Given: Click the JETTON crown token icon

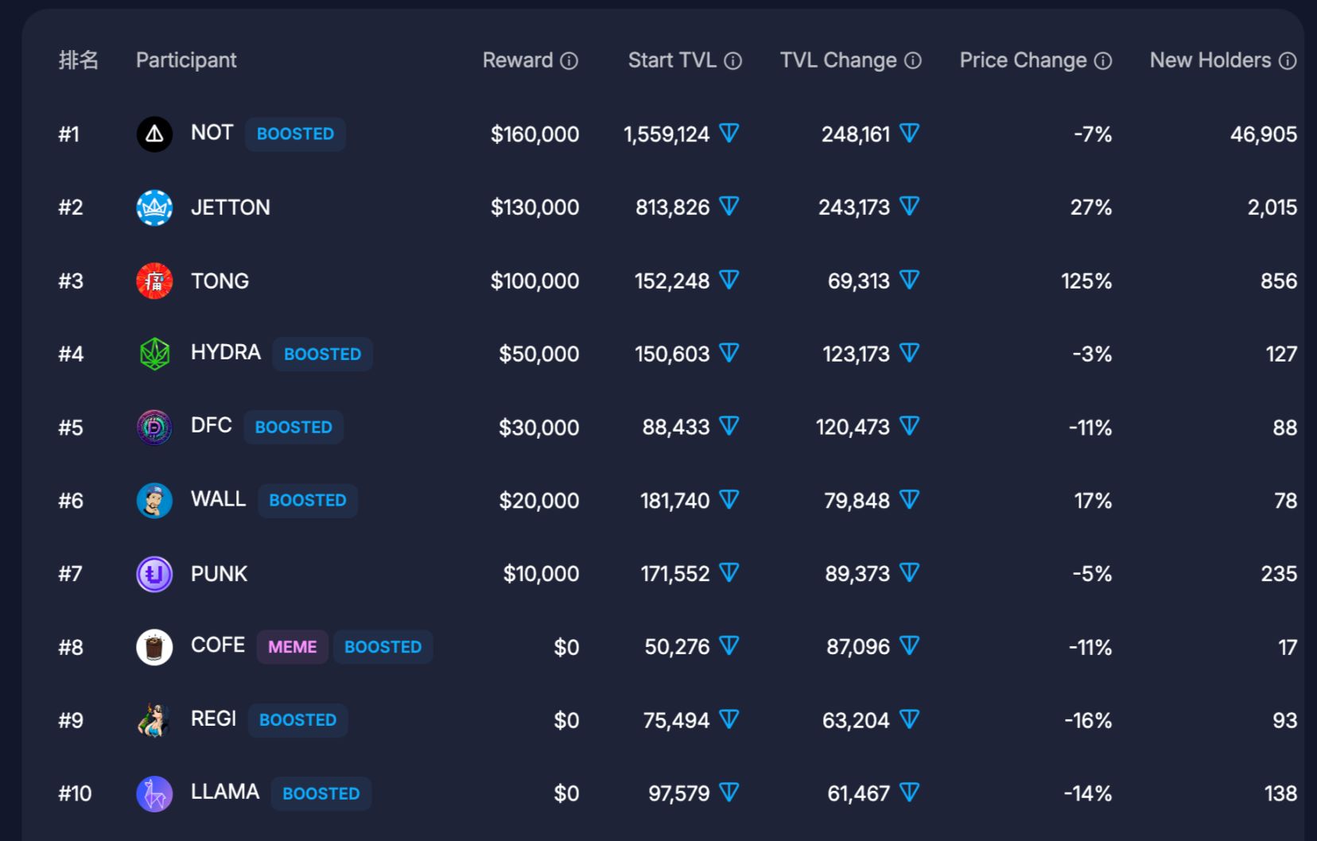Looking at the screenshot, I should 154,207.
